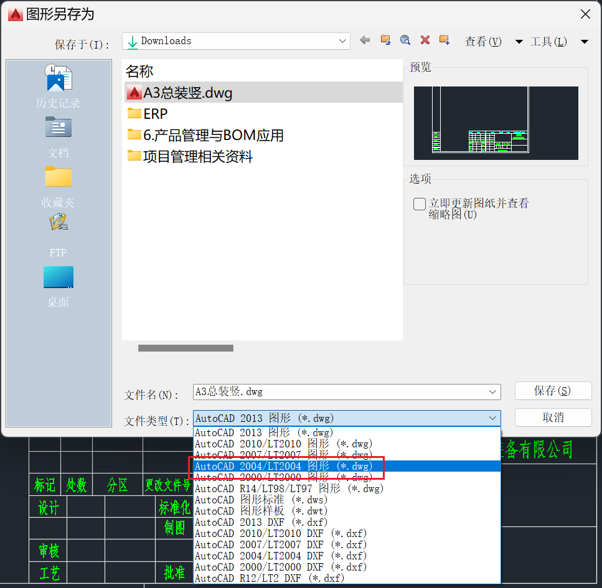Image resolution: width=602 pixels, height=588 pixels.
Task: Click the horizontal scrollbar under the file list
Action: pos(186,348)
